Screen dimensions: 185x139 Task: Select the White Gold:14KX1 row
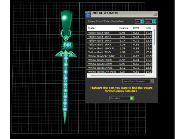pyautogui.click(x=119, y=68)
